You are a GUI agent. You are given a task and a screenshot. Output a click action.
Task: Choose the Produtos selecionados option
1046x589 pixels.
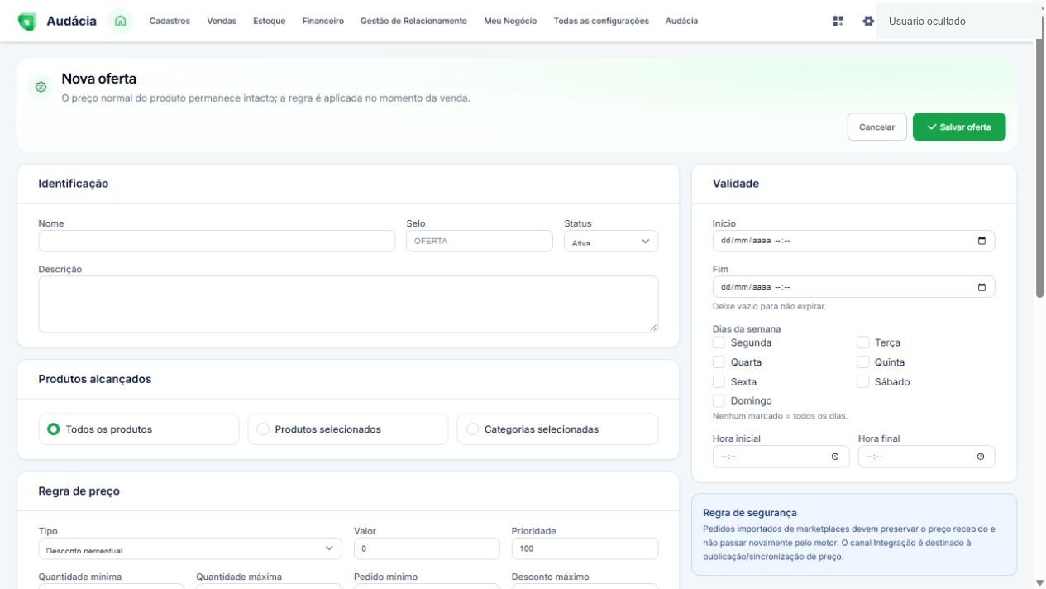[x=348, y=429]
